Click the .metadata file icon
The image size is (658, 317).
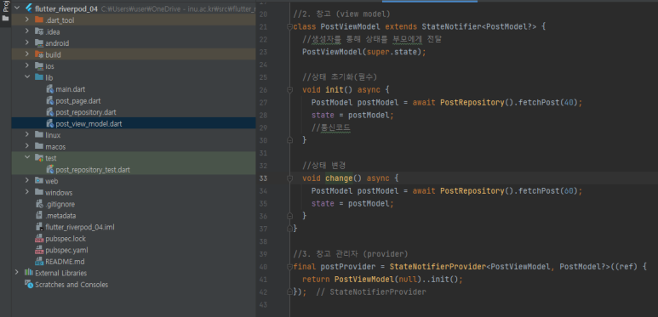(39, 216)
